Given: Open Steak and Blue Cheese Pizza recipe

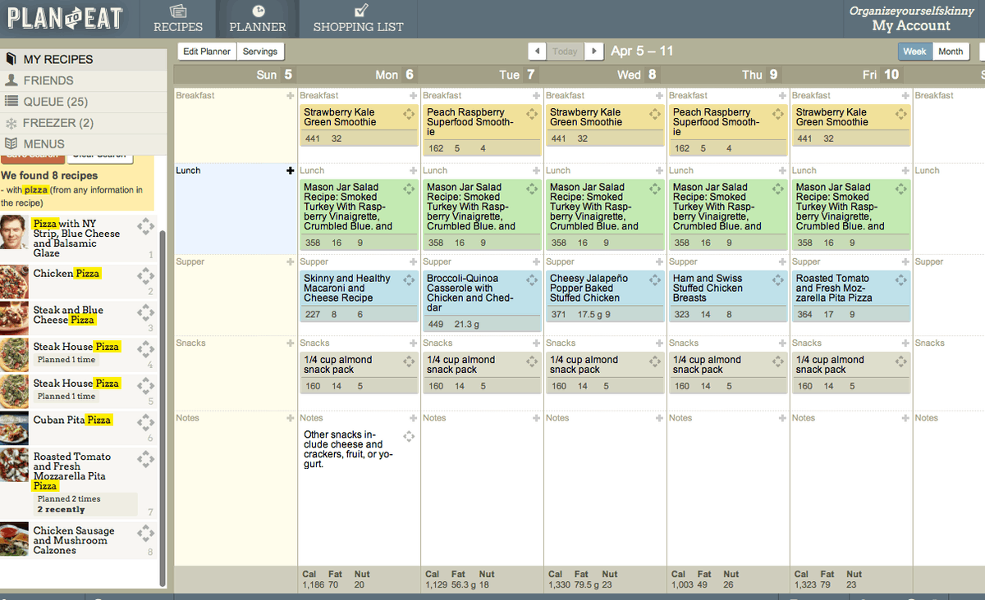Looking at the screenshot, I should (68, 315).
